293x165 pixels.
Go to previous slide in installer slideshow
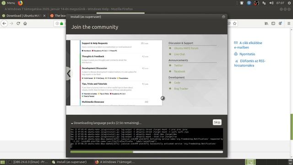pyautogui.click(x=69, y=73)
